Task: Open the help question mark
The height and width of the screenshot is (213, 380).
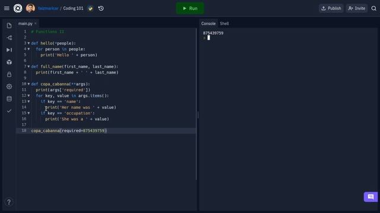Action: point(9,202)
